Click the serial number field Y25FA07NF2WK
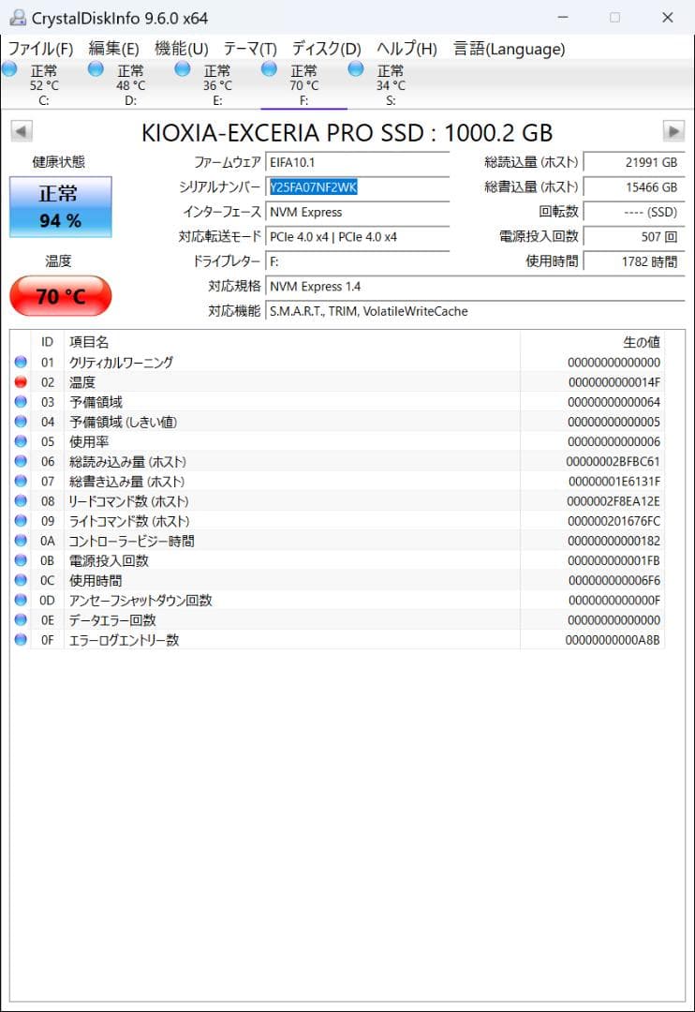The image size is (695, 1012). click(358, 187)
